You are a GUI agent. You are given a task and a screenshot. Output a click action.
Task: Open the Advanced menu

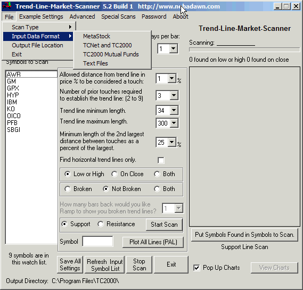(x=82, y=16)
